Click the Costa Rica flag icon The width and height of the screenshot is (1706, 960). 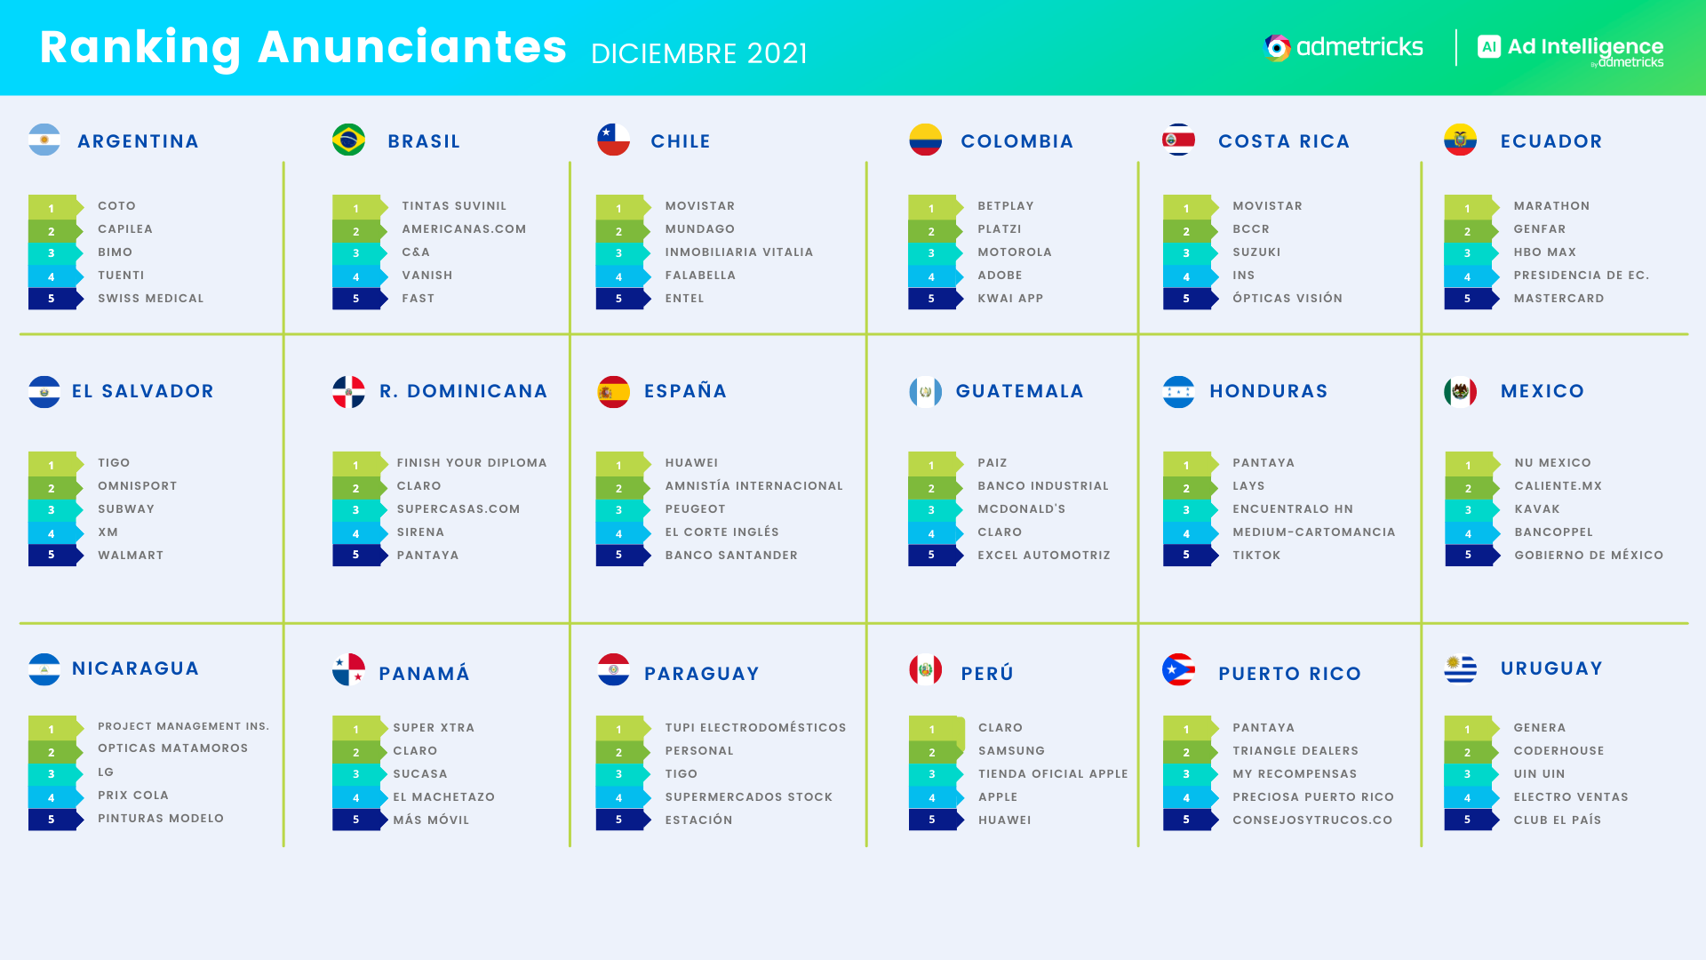(1178, 140)
